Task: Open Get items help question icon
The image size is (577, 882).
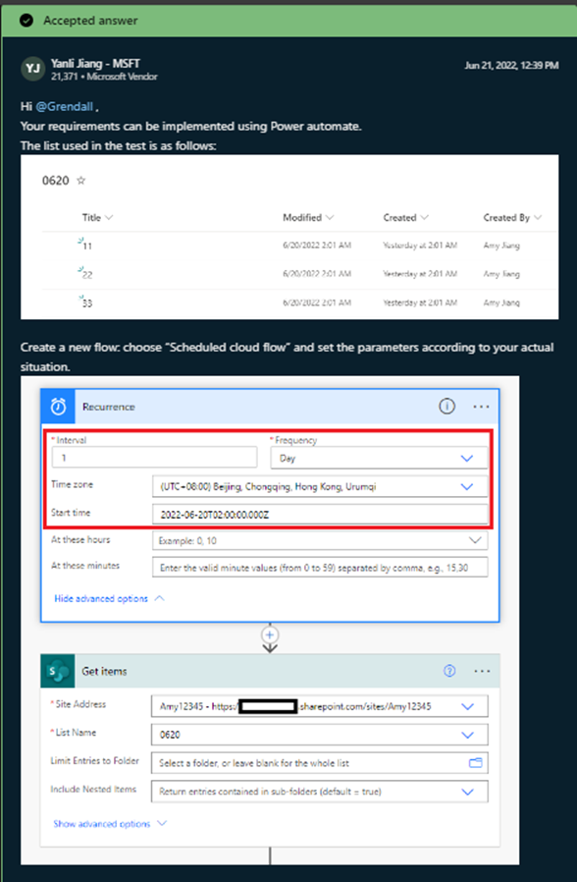Action: click(449, 671)
